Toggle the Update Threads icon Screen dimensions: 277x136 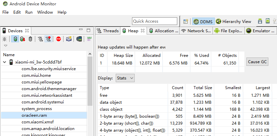coord(41,39)
